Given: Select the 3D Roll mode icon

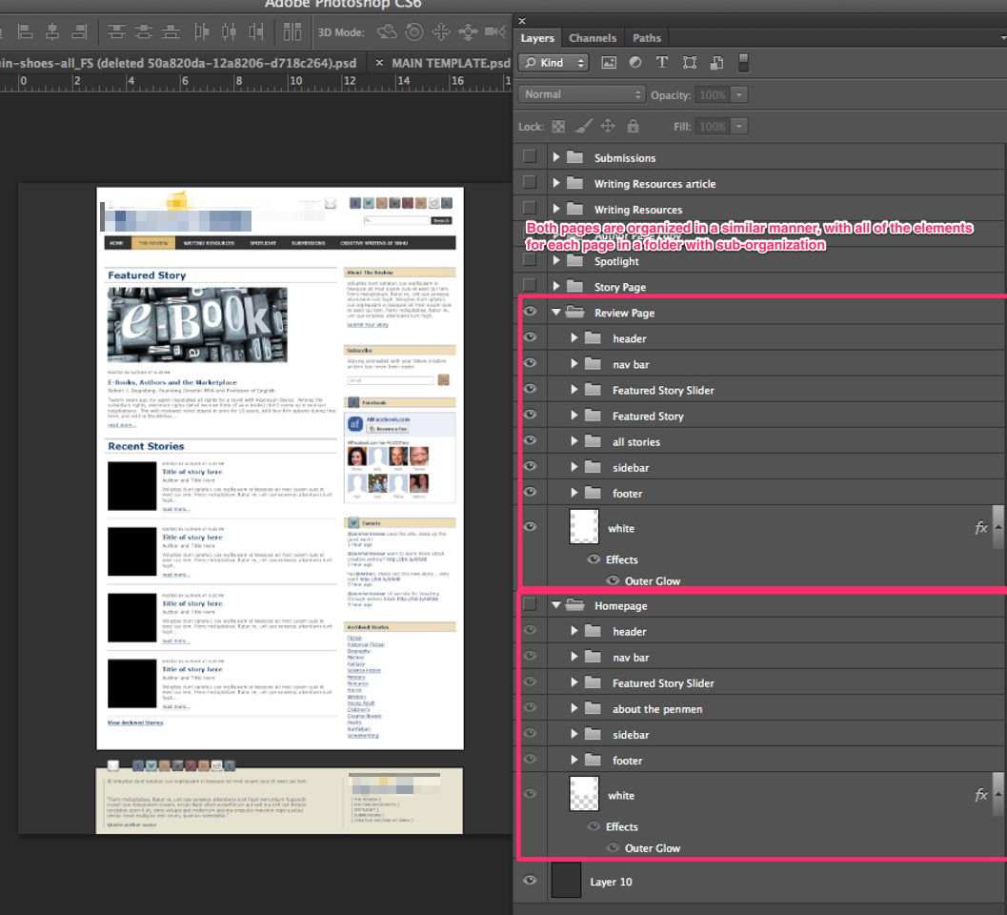Looking at the screenshot, I should coord(414,31).
